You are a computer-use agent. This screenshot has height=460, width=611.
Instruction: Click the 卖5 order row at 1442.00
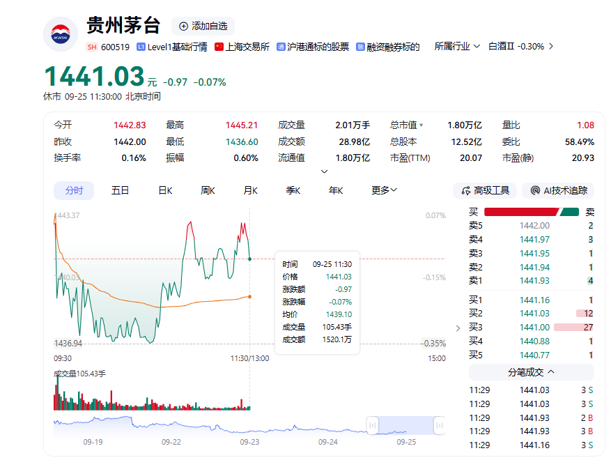click(531, 226)
